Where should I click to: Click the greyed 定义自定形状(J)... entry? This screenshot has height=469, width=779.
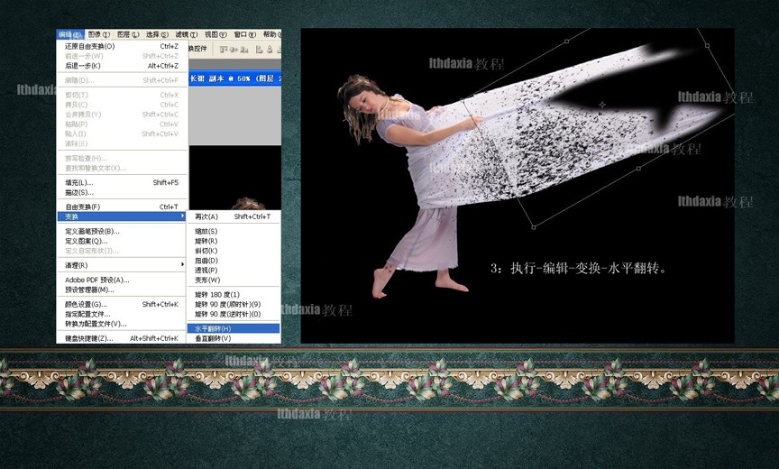click(x=122, y=251)
